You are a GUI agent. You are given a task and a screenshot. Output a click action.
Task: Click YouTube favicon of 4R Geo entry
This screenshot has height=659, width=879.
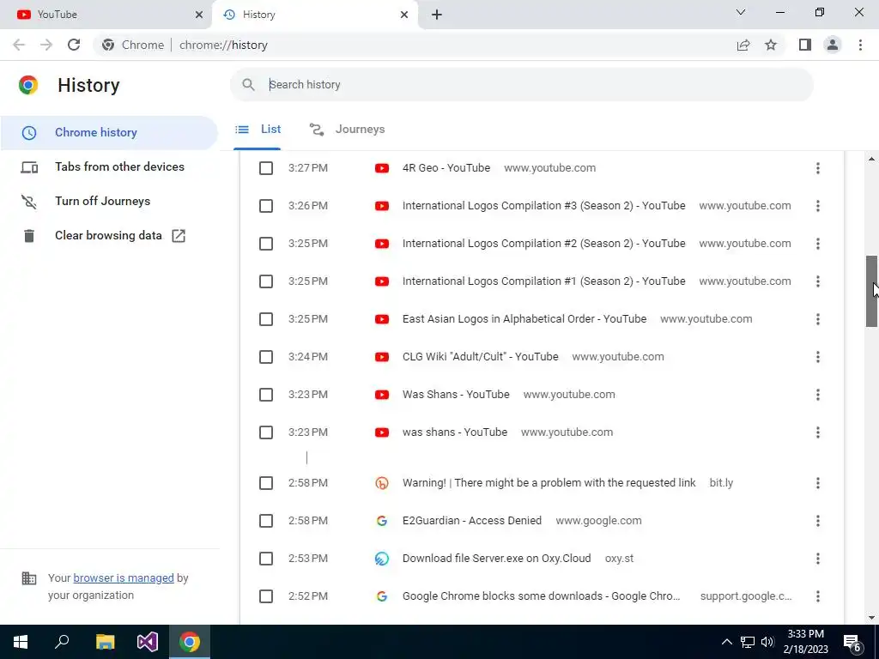[382, 168]
